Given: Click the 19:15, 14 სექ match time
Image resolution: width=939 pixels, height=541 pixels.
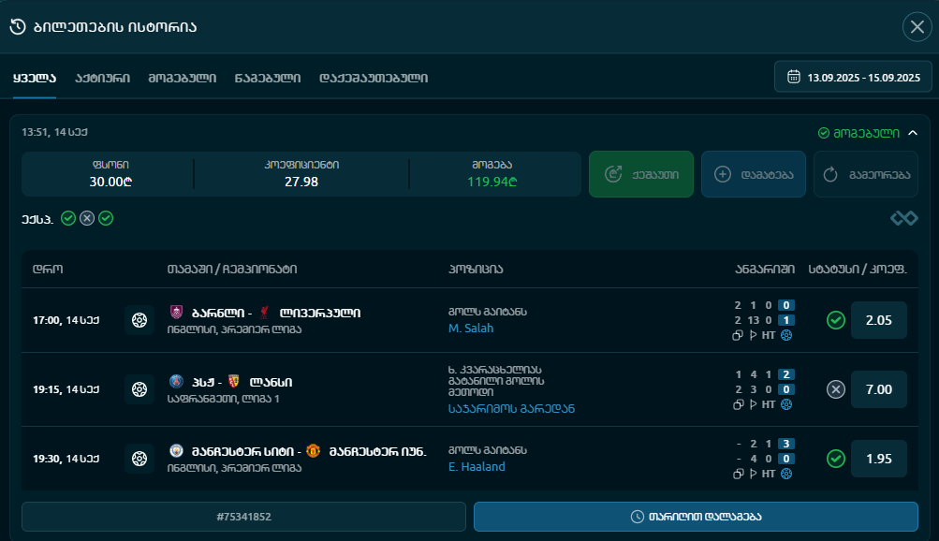Looking at the screenshot, I should 66,389.
